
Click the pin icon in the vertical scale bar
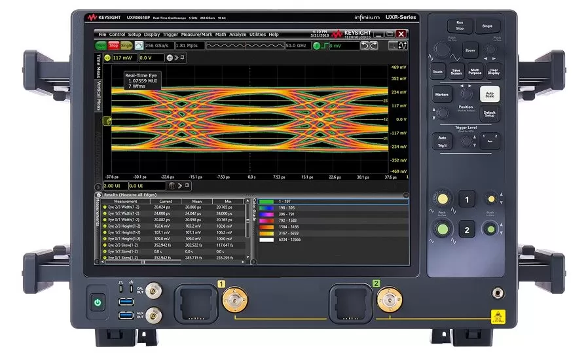point(183,58)
